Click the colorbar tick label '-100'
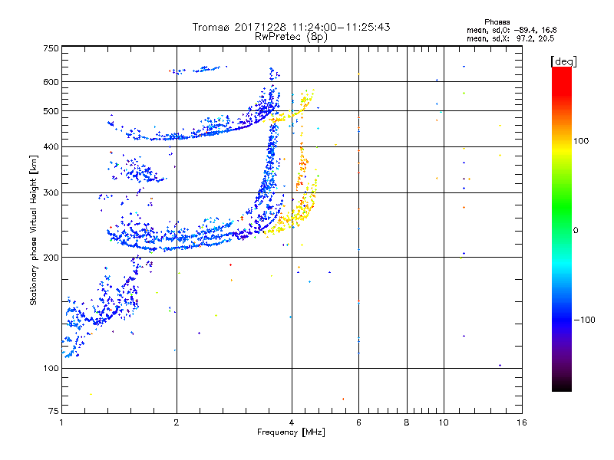Screen dimensions: 614x460 coord(584,320)
